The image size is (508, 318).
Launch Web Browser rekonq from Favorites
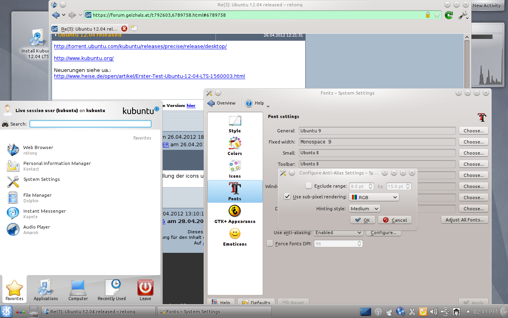[79, 150]
